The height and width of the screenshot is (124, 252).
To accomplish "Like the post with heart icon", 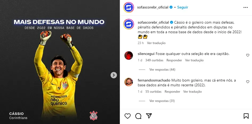I will coord(128,116).
